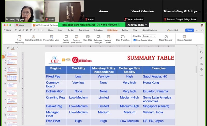Open the Menu button

[7, 30]
